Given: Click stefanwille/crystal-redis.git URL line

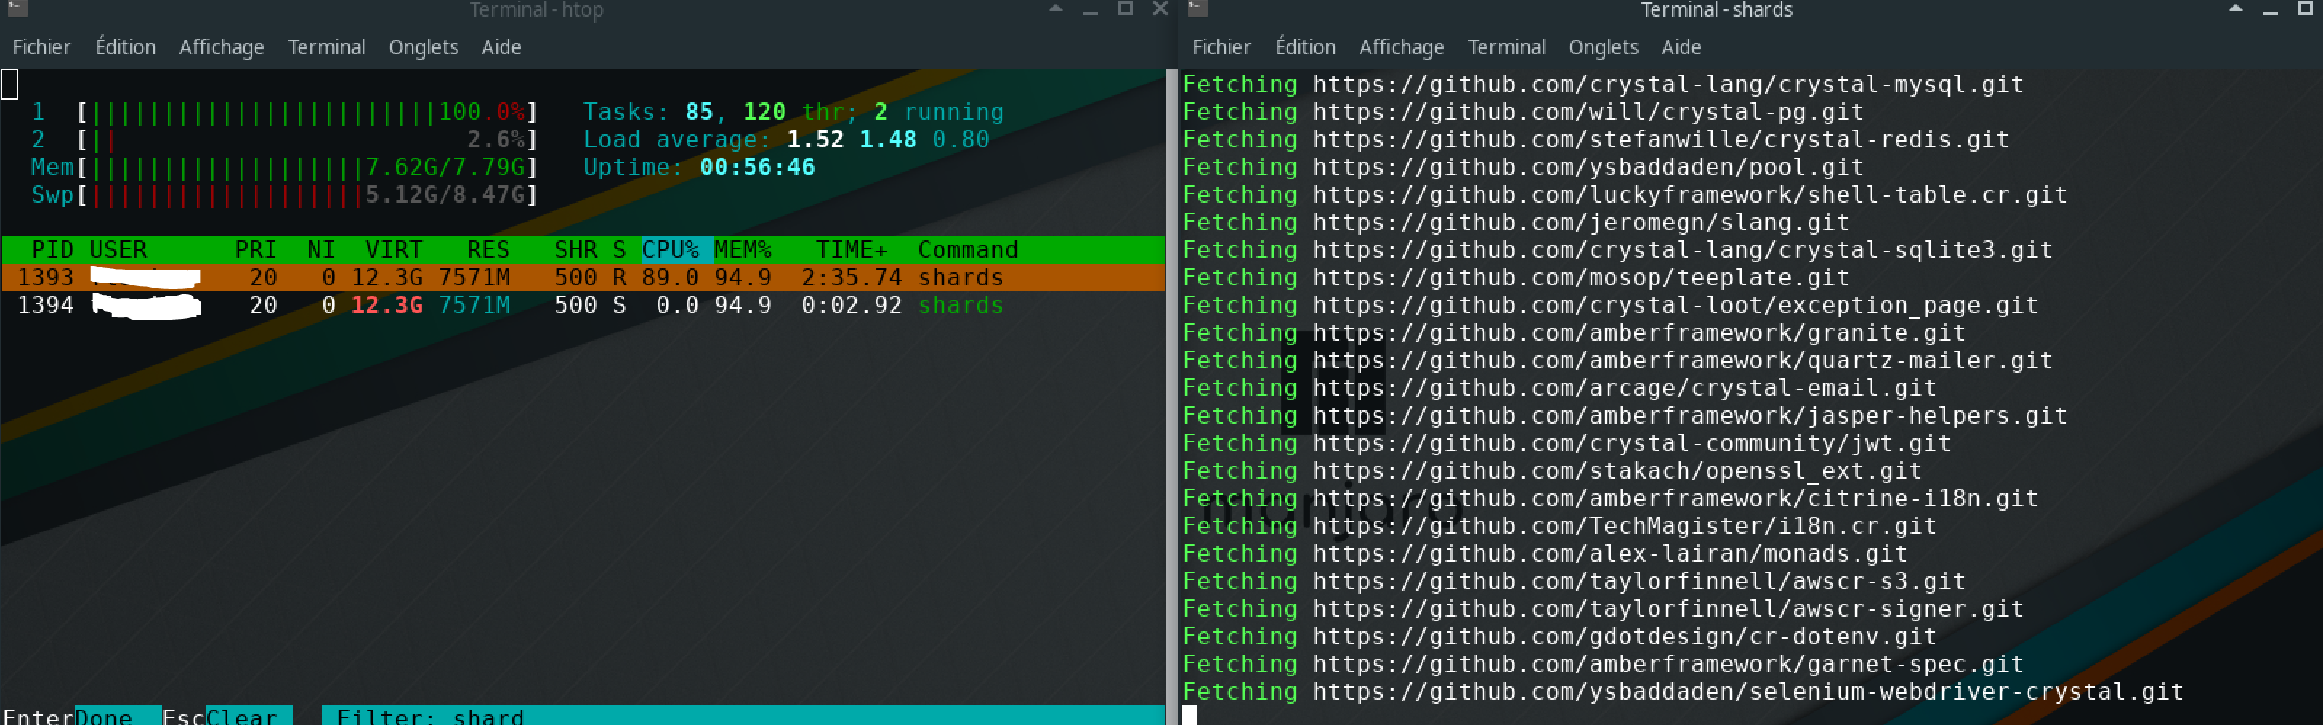Looking at the screenshot, I should (1660, 139).
